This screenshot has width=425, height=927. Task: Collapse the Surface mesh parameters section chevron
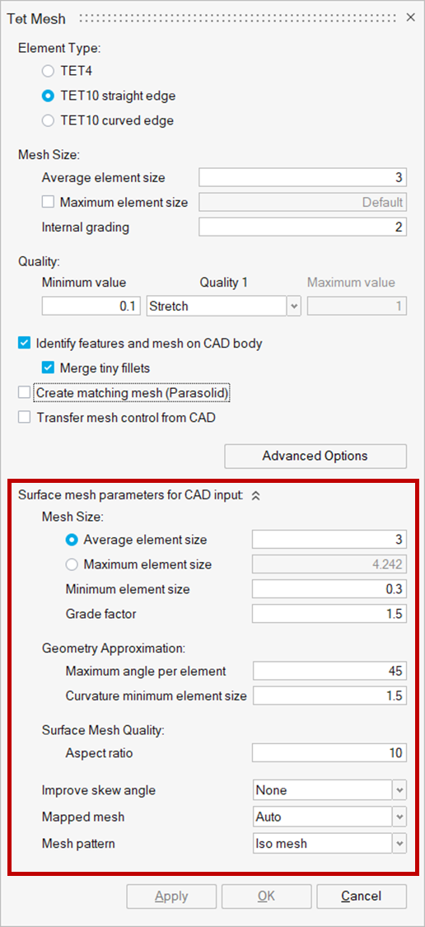(x=255, y=497)
